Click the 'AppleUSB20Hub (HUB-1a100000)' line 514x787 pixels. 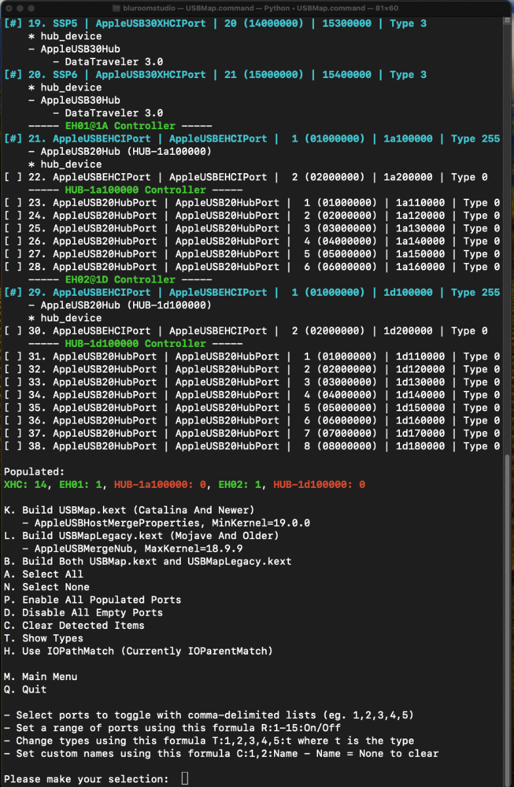(120, 151)
